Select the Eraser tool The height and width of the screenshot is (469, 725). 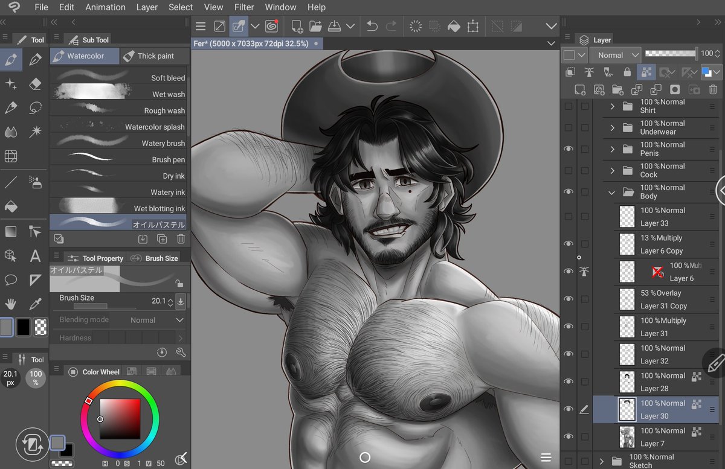pyautogui.click(x=36, y=83)
